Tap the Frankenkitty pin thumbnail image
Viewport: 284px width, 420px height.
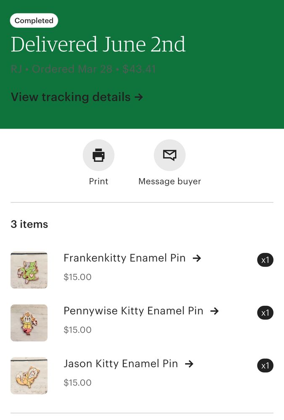click(x=29, y=270)
